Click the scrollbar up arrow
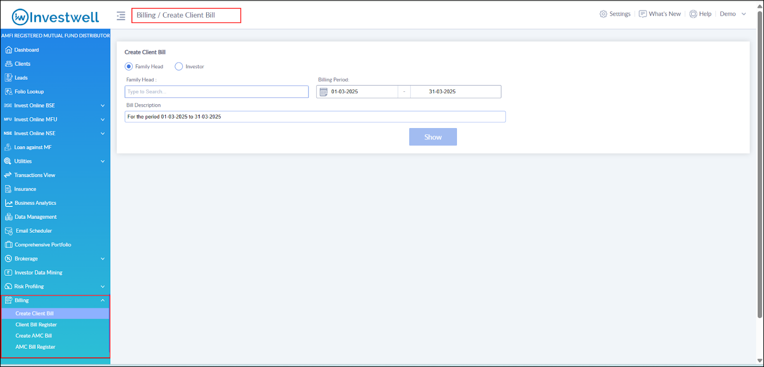Screen dimensions: 764x367 pos(760,6)
